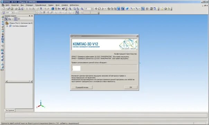
Task: Click the help lightbulb icon in right toolbar
Action: pyautogui.click(x=162, y=9)
